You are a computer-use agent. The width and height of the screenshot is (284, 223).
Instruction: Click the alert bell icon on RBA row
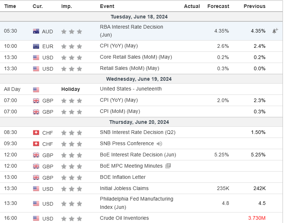[x=275, y=31]
